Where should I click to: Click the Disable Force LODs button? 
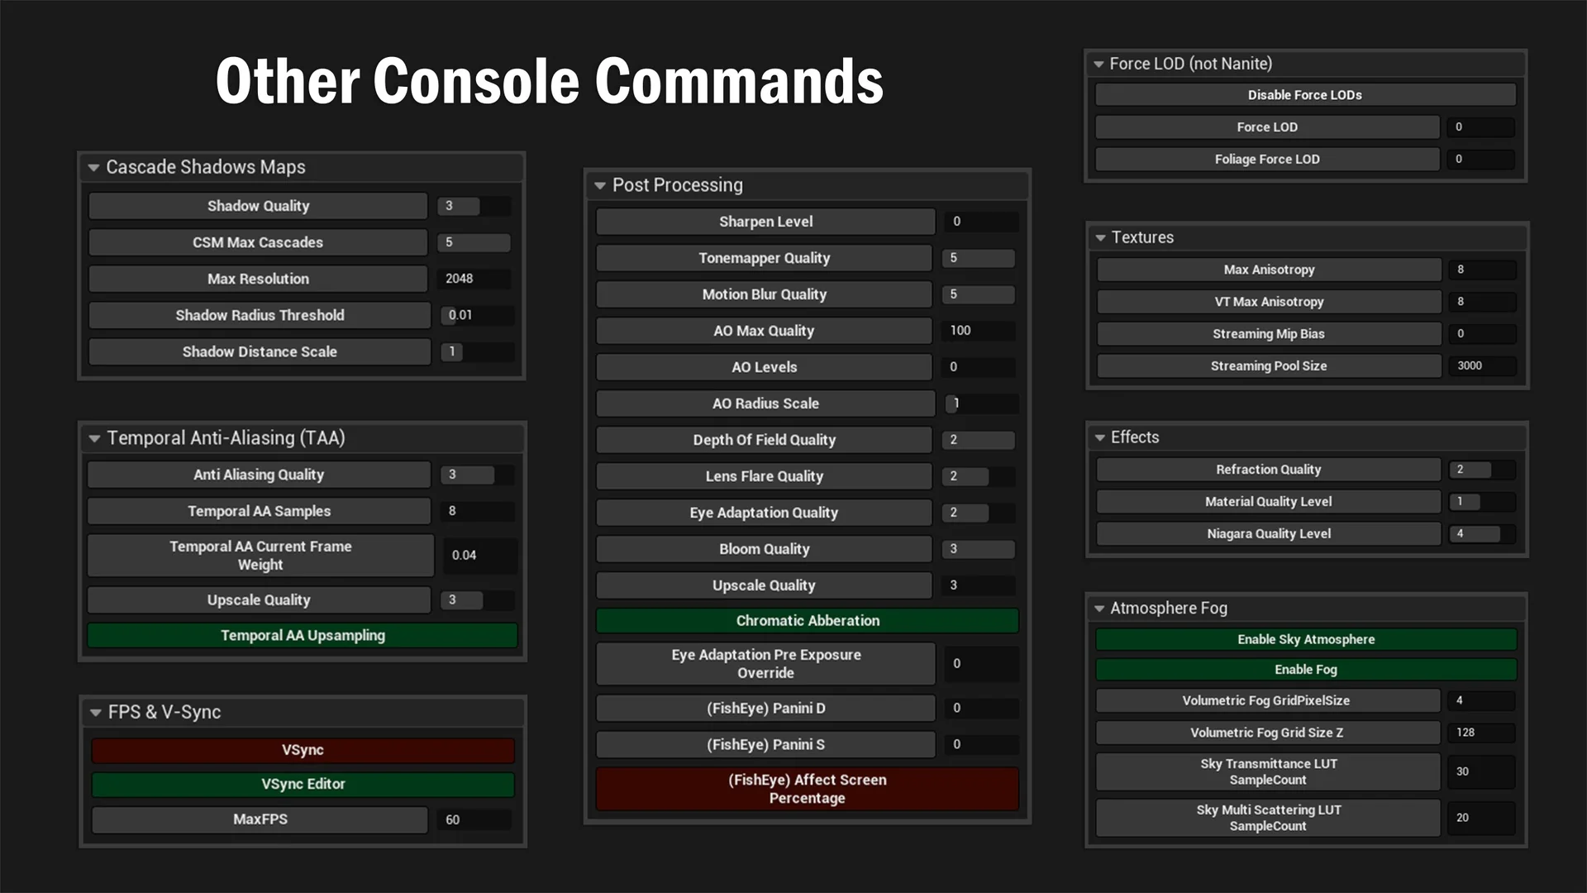tap(1304, 95)
